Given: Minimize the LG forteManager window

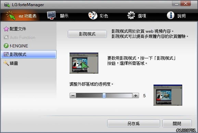Looking at the screenshot, I should [176, 4].
